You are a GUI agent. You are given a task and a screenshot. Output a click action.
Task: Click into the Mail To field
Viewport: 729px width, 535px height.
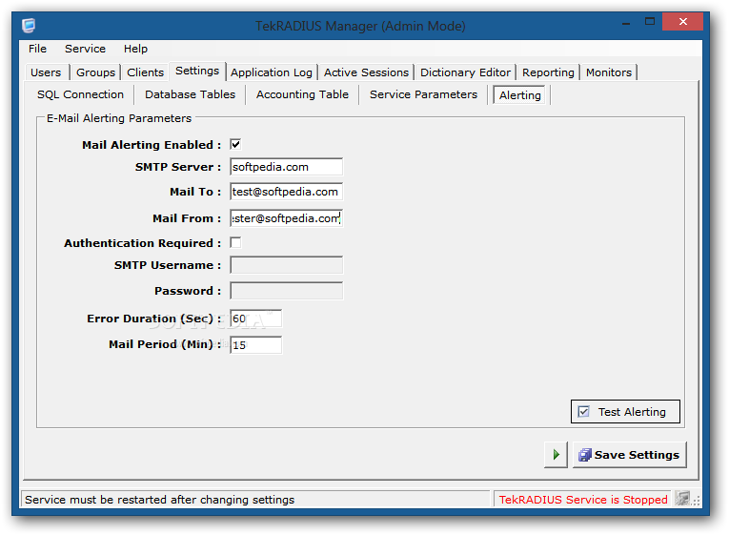tap(287, 192)
